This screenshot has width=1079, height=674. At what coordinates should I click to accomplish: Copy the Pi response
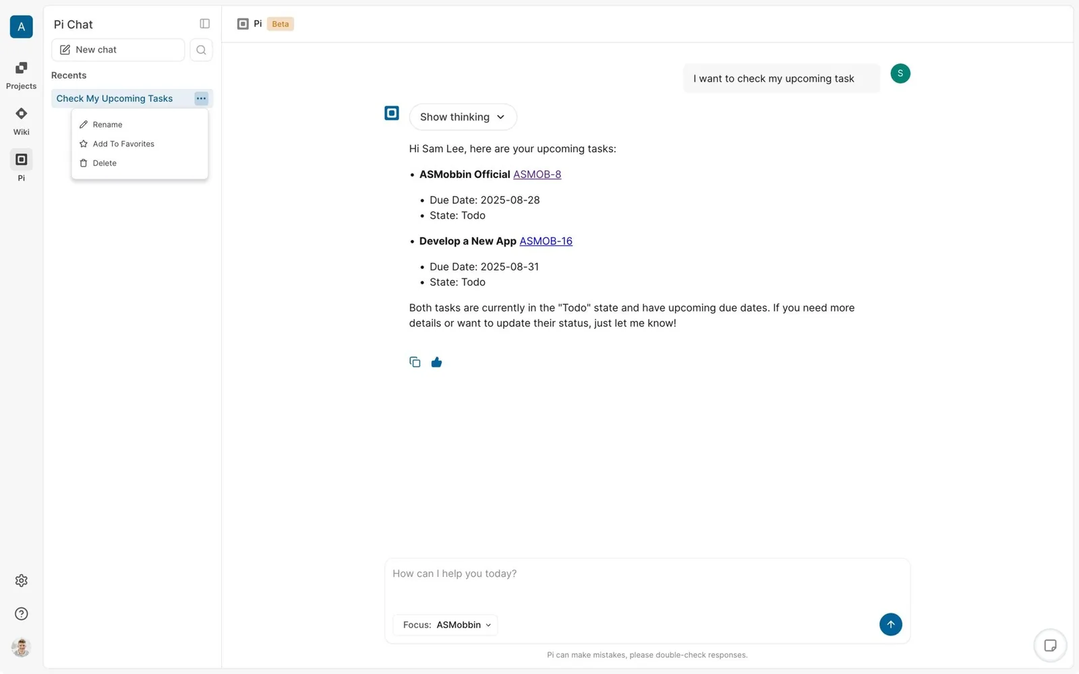coord(415,362)
